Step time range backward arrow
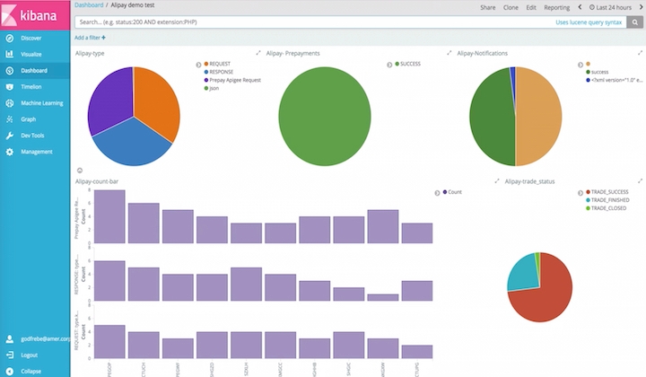This screenshot has width=646, height=377. [580, 7]
